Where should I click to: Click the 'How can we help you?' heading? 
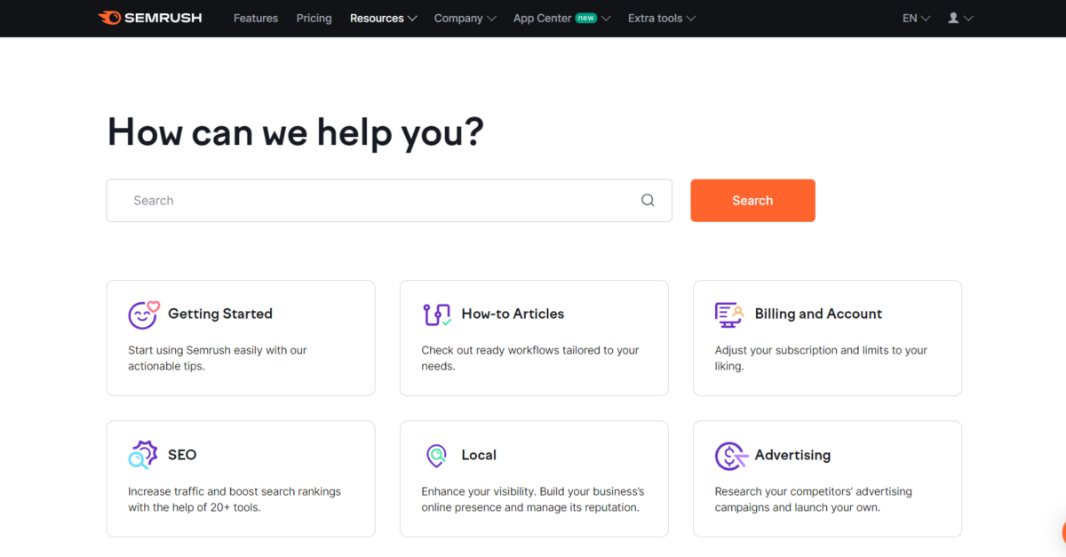[x=296, y=131]
